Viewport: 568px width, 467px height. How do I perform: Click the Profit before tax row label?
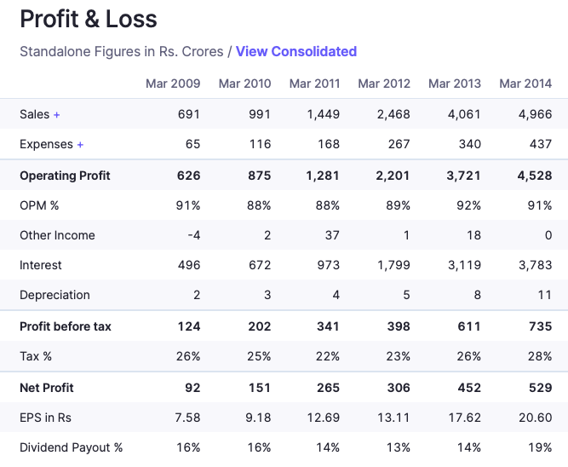(66, 326)
